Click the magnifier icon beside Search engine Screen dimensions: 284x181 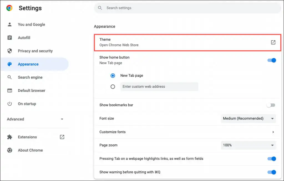tap(10, 77)
